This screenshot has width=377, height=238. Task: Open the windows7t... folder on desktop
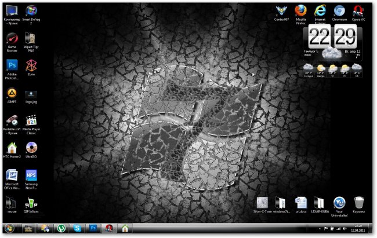(x=281, y=203)
